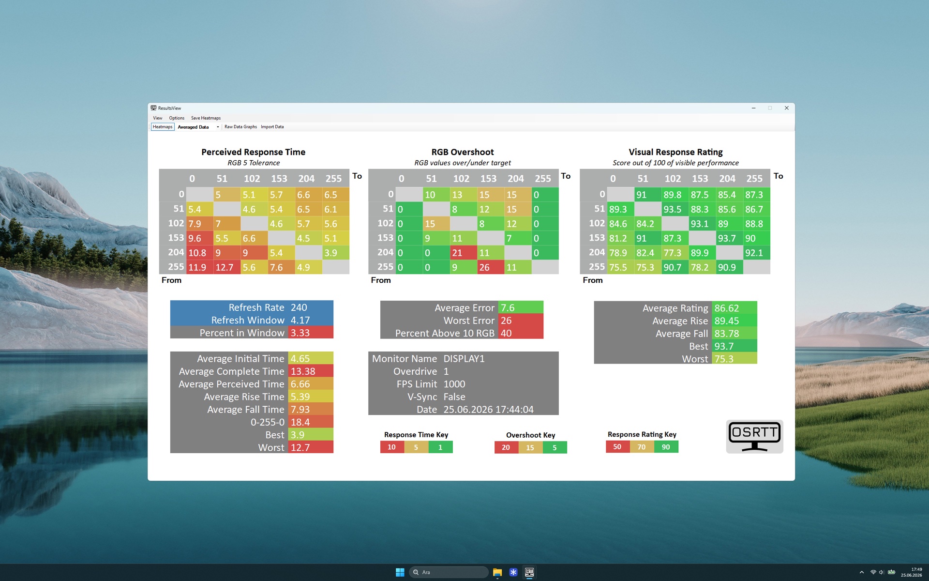This screenshot has width=929, height=581.
Task: Click the Average Complete Time value 13.38
Action: pos(311,371)
